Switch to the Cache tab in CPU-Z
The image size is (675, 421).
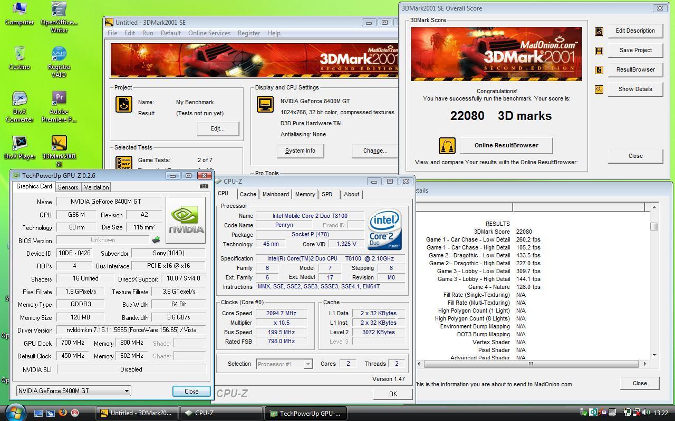click(248, 194)
